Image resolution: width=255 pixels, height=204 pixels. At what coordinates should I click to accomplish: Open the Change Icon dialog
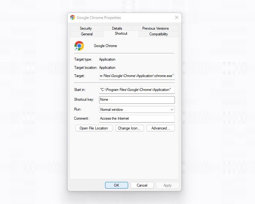(x=129, y=128)
